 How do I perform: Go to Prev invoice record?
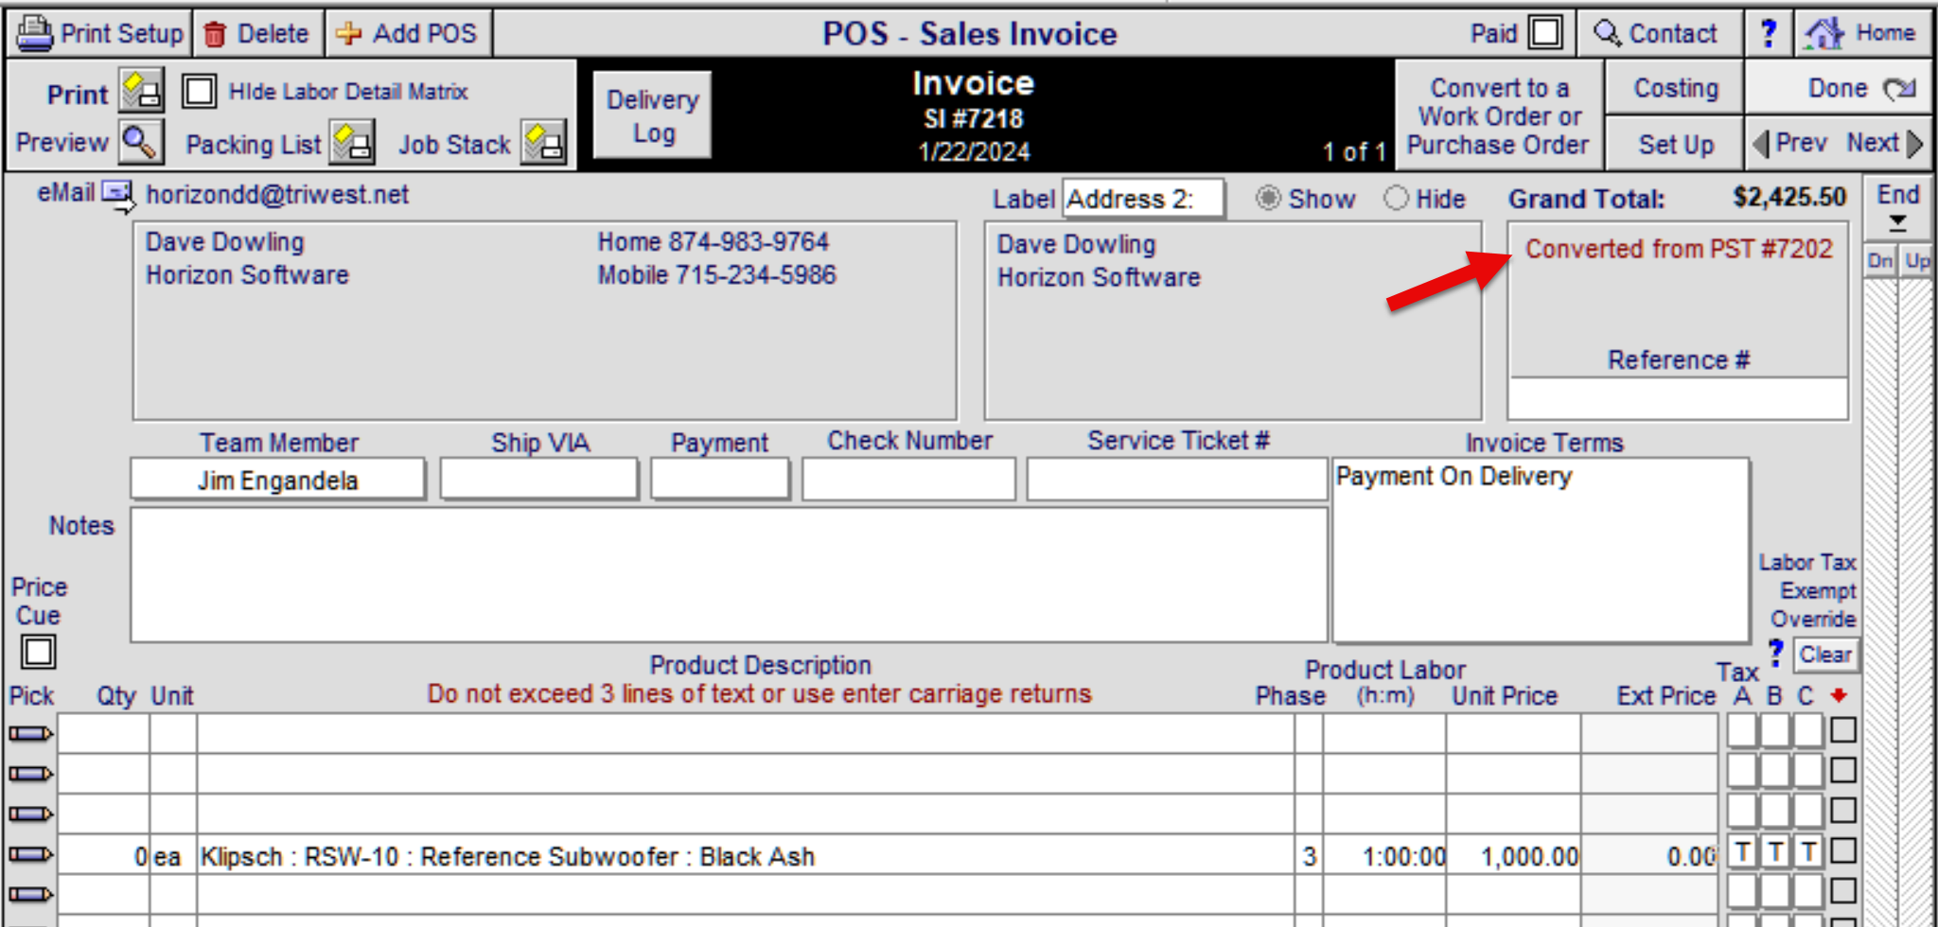(x=1790, y=143)
